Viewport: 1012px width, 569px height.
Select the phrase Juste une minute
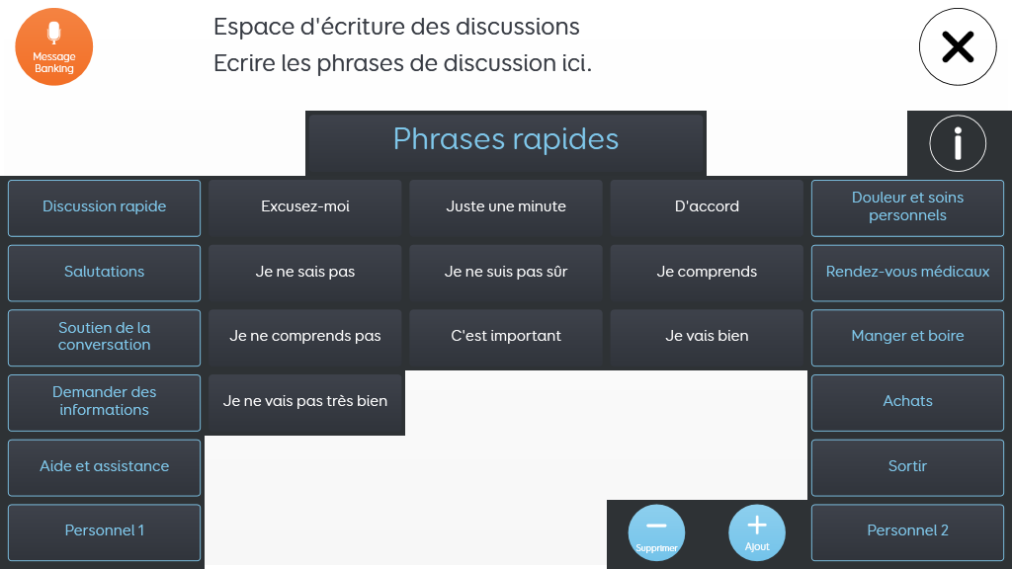(x=506, y=207)
